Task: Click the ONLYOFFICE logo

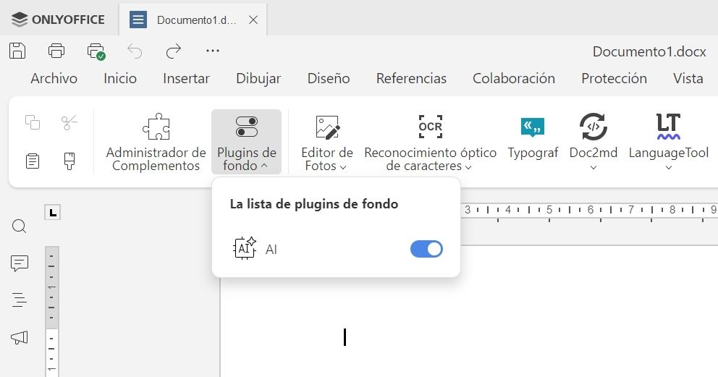Action: click(58, 20)
